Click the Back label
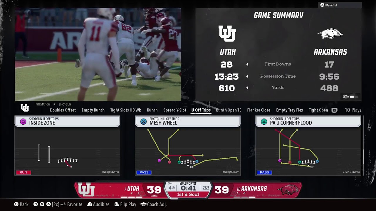The image size is (376, 211). (24, 204)
